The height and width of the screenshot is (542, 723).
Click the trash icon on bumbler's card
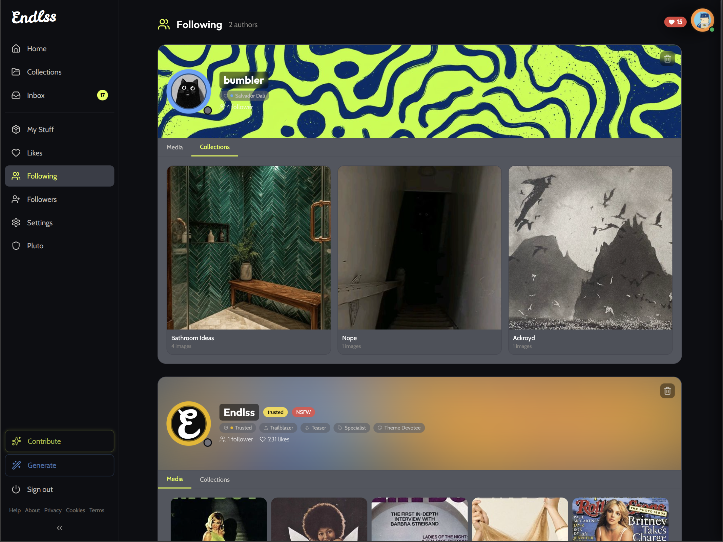[667, 59]
